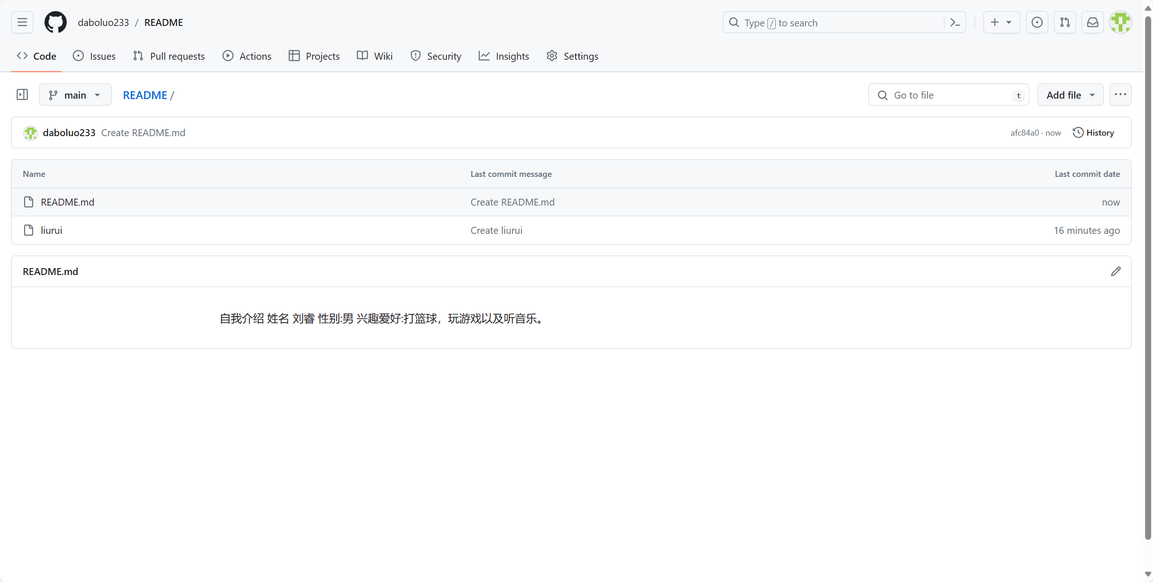Open the issues shortcut icon in header
This screenshot has width=1153, height=582.
tap(1037, 22)
